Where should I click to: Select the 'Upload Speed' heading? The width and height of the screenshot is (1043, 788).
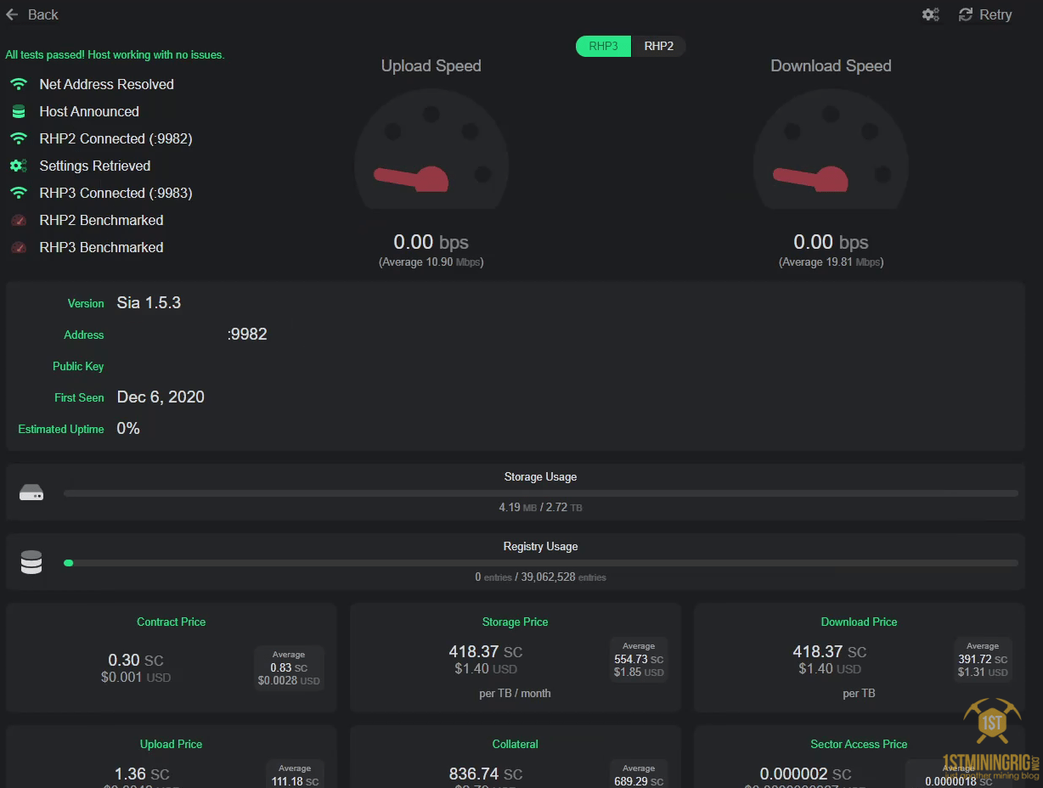(431, 66)
